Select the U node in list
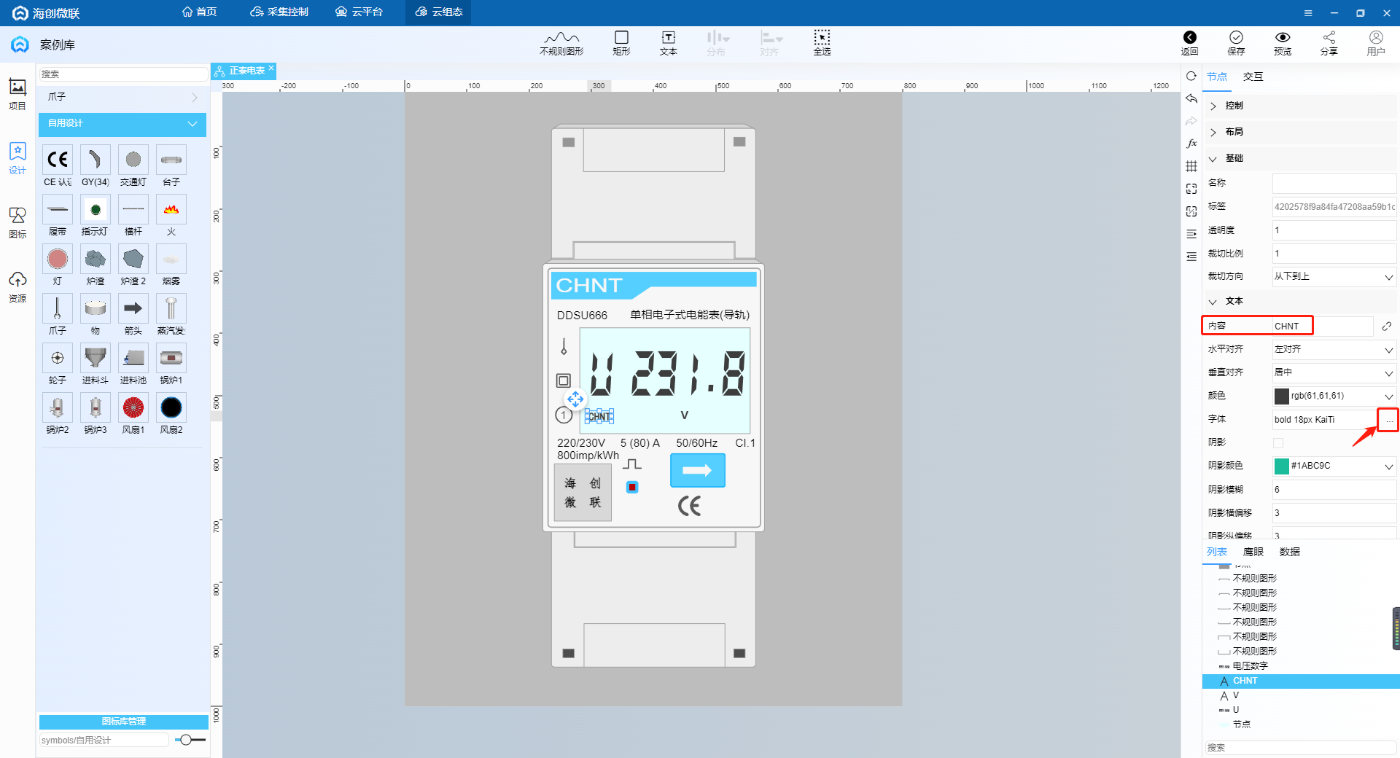 click(x=1235, y=710)
